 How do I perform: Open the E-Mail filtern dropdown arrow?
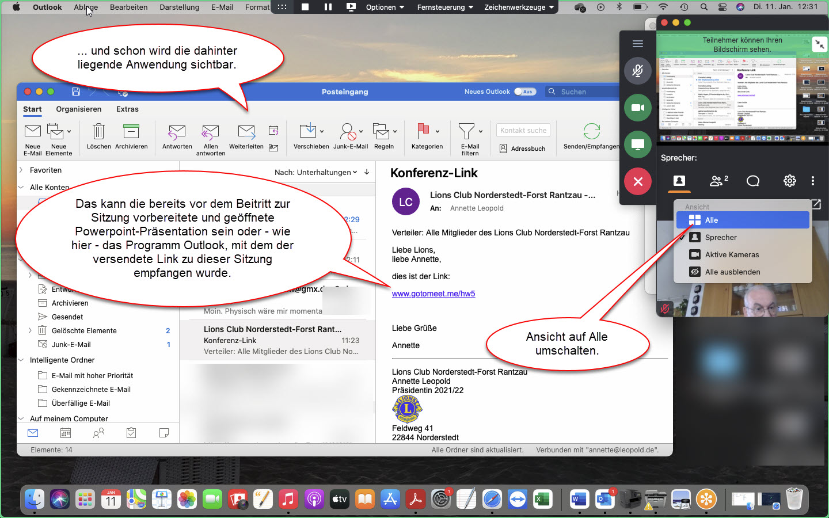pos(481,131)
